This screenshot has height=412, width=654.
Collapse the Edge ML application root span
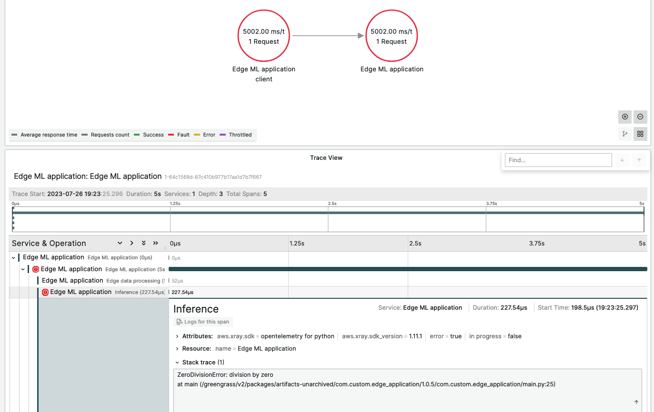pyautogui.click(x=13, y=257)
